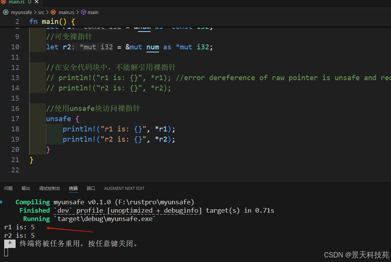
Task: Switch to the 输出 panel tab
Action: [x=26, y=188]
